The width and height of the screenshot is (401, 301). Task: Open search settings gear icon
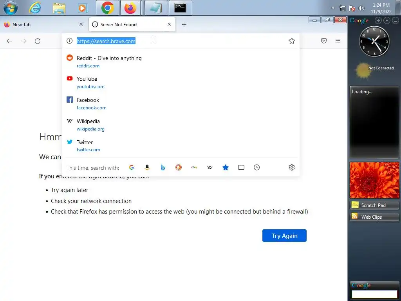[291, 167]
